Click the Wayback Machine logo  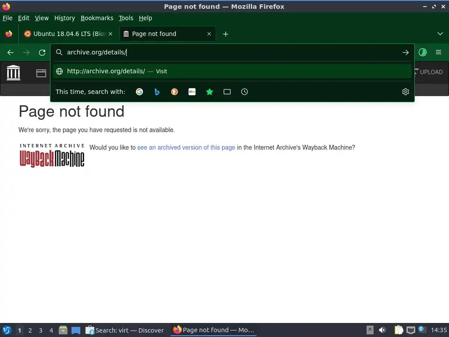52,156
